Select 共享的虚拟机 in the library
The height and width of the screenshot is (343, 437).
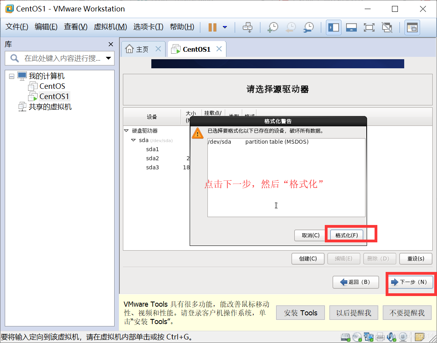[x=50, y=107]
